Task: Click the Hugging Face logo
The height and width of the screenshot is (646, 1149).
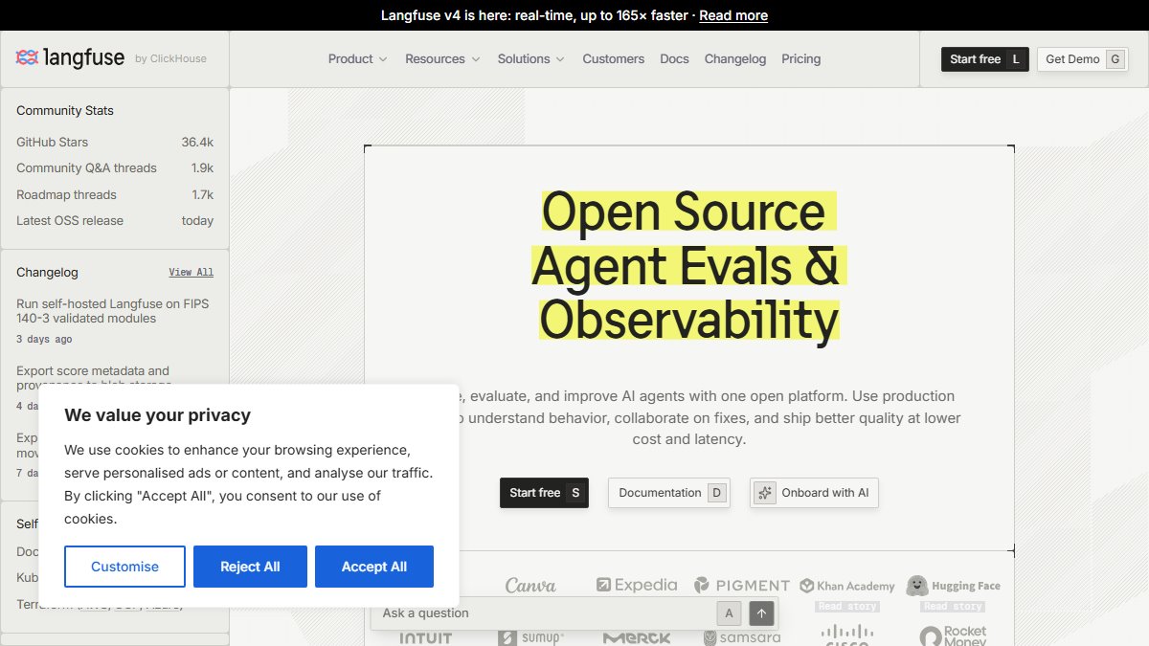Action: pyautogui.click(x=953, y=585)
